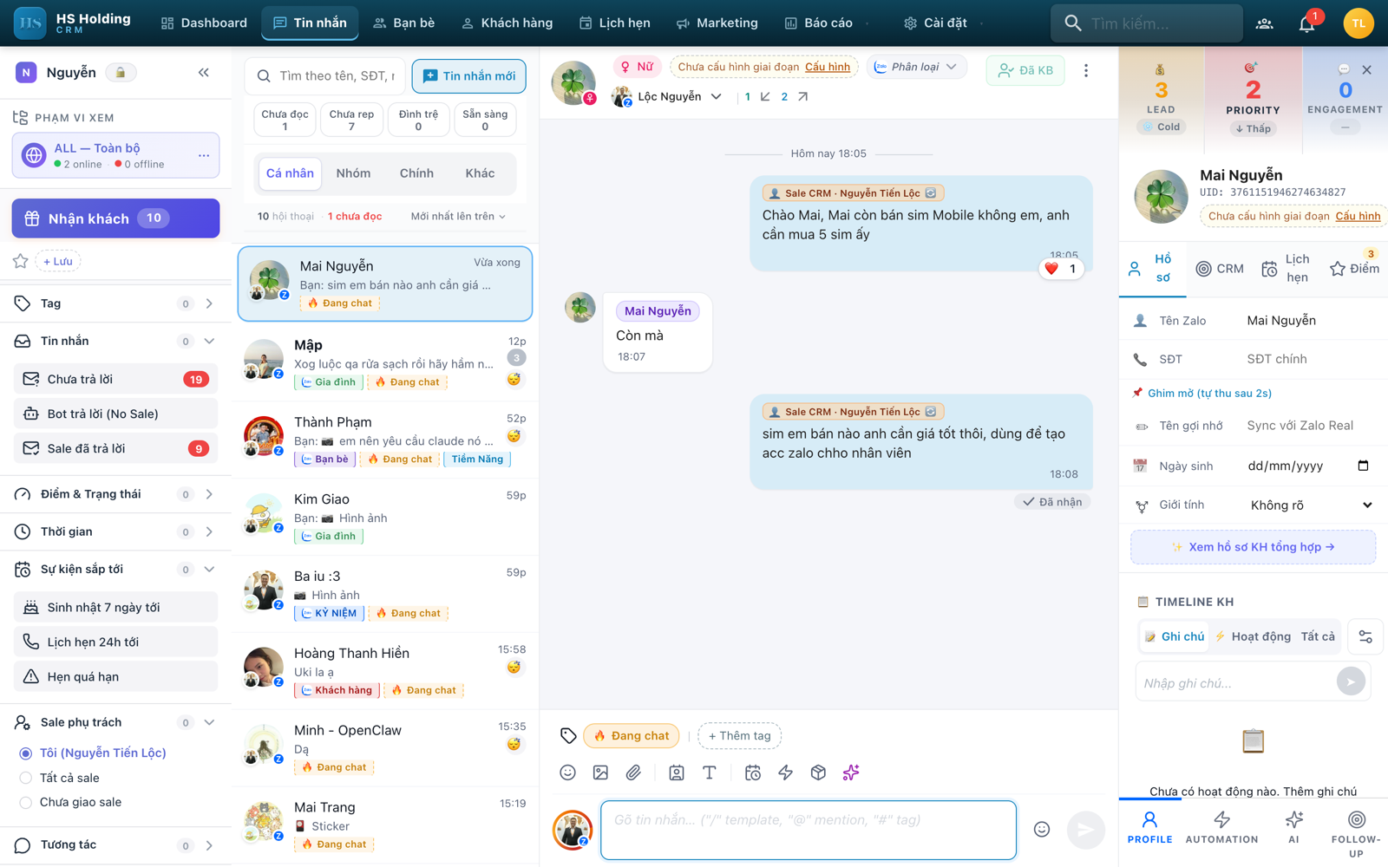
Task: Select the Chưa trả lời filter
Action: pos(115,379)
